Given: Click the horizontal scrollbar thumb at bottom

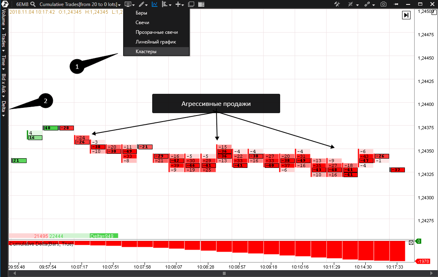Looking at the screenshot, I should [224, 273].
